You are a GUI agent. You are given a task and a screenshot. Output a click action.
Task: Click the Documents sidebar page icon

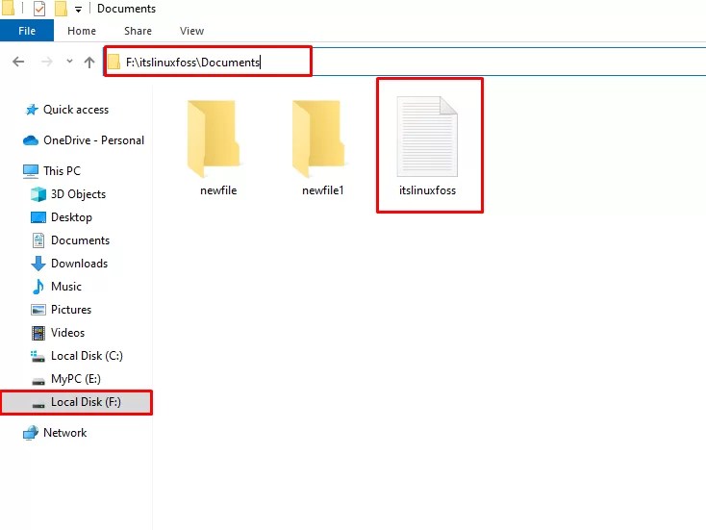38,240
